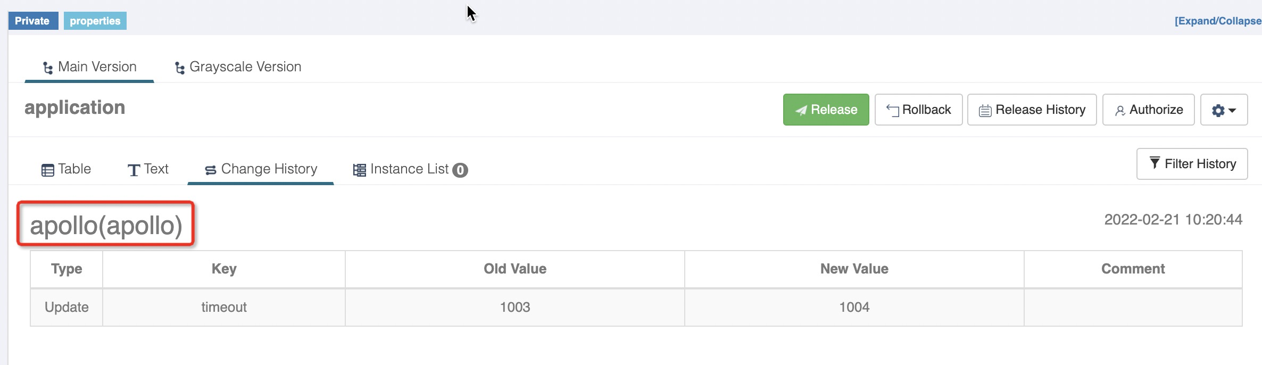1262x365 pixels.
Task: Click the clipboard icon beside Release History
Action: coord(985,110)
